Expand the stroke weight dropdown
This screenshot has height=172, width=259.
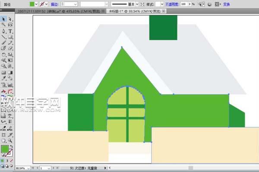[x=75, y=4]
